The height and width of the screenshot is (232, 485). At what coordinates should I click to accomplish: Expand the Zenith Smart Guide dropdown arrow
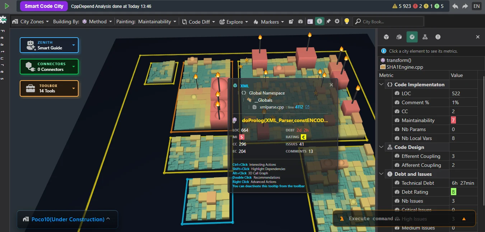click(x=74, y=45)
